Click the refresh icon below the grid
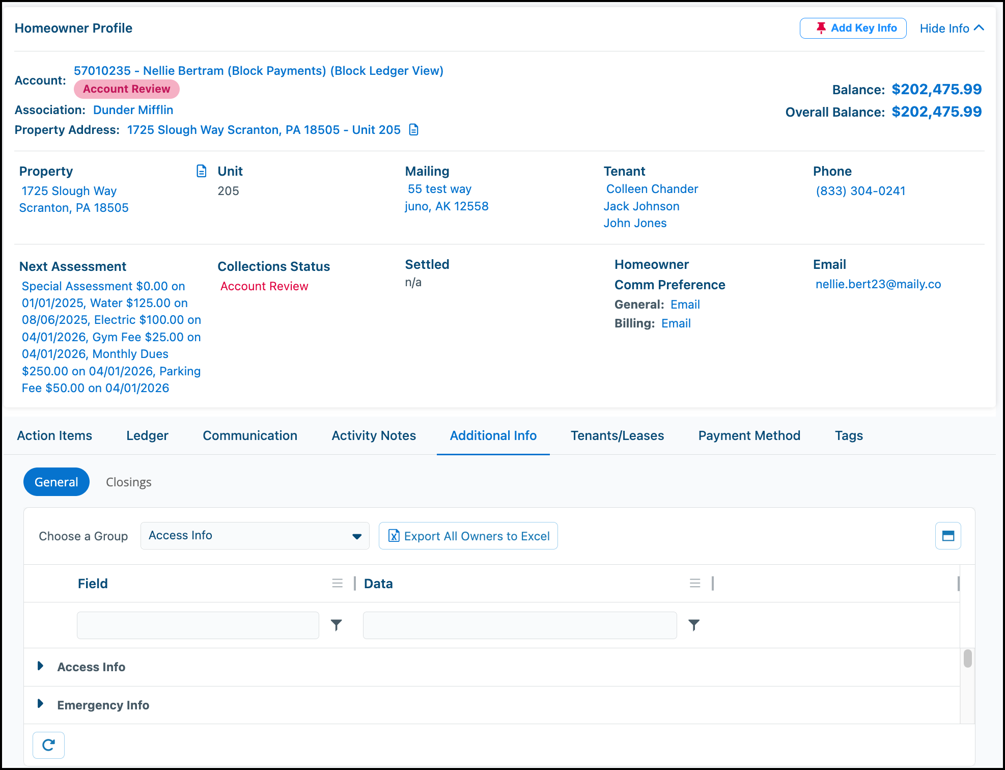The image size is (1005, 770). 48,745
